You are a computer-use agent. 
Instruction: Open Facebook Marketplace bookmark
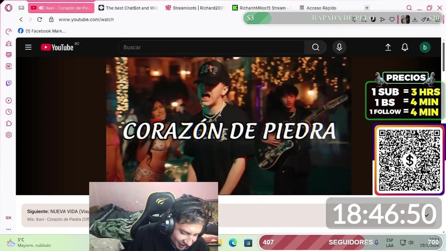42,31
